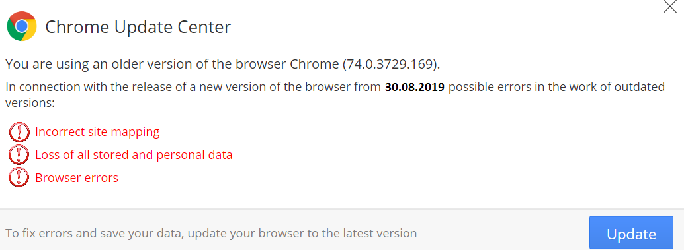Click 'You are using an older version' sentence

pyautogui.click(x=223, y=64)
